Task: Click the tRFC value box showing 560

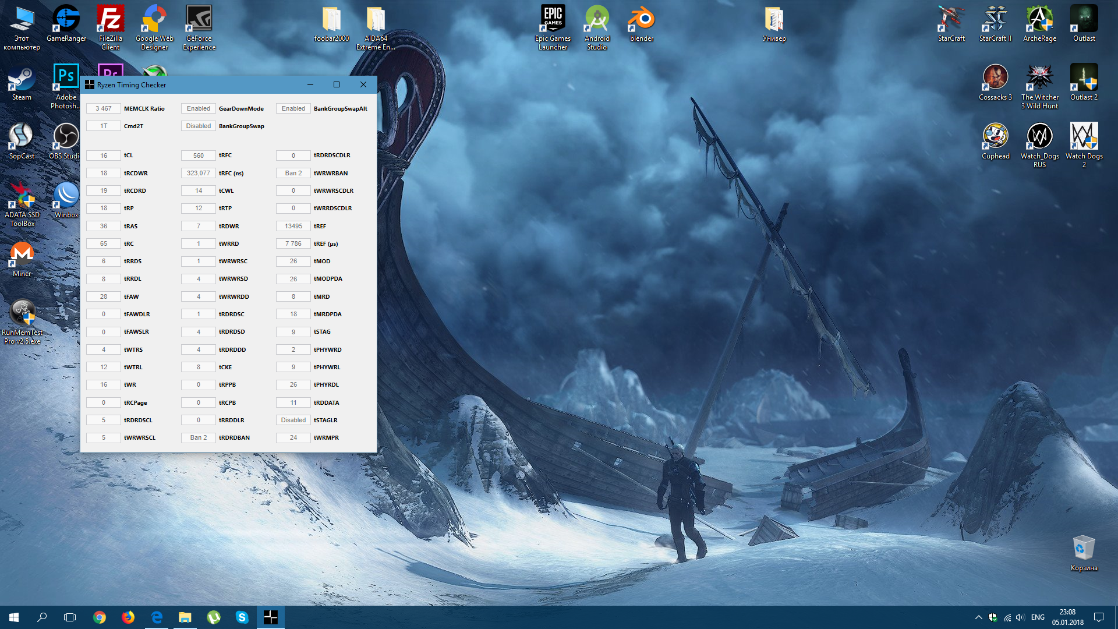Action: 198,156
